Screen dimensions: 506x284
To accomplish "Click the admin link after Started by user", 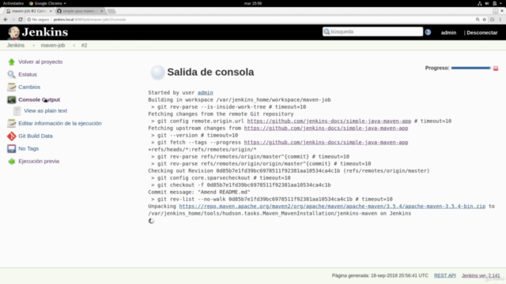I will pyautogui.click(x=206, y=93).
